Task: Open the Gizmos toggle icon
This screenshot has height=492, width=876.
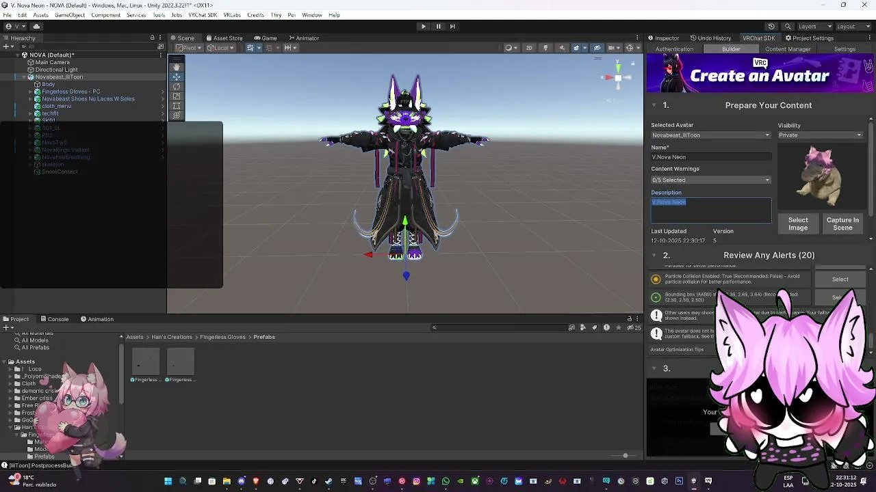Action: (x=631, y=48)
